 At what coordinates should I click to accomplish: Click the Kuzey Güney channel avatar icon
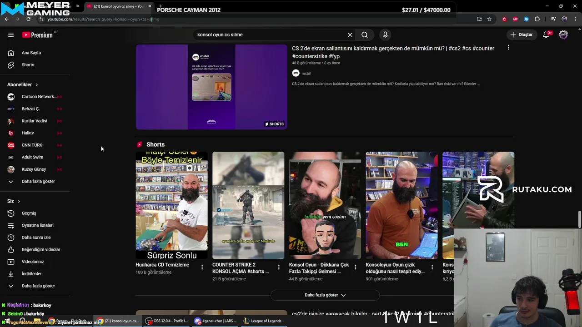[x=11, y=169]
